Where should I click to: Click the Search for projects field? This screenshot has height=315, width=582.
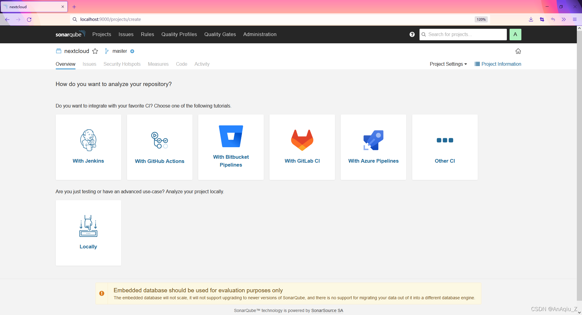[x=463, y=35]
